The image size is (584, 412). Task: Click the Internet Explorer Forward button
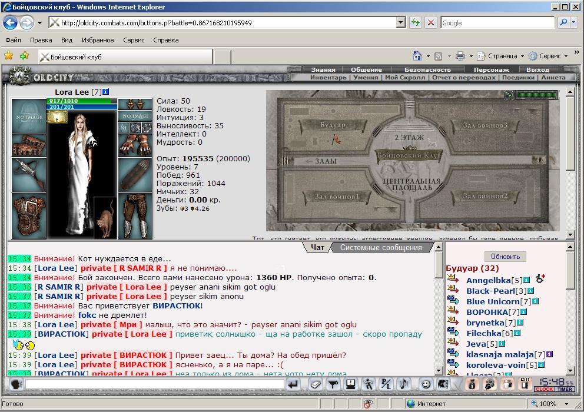tap(26, 23)
